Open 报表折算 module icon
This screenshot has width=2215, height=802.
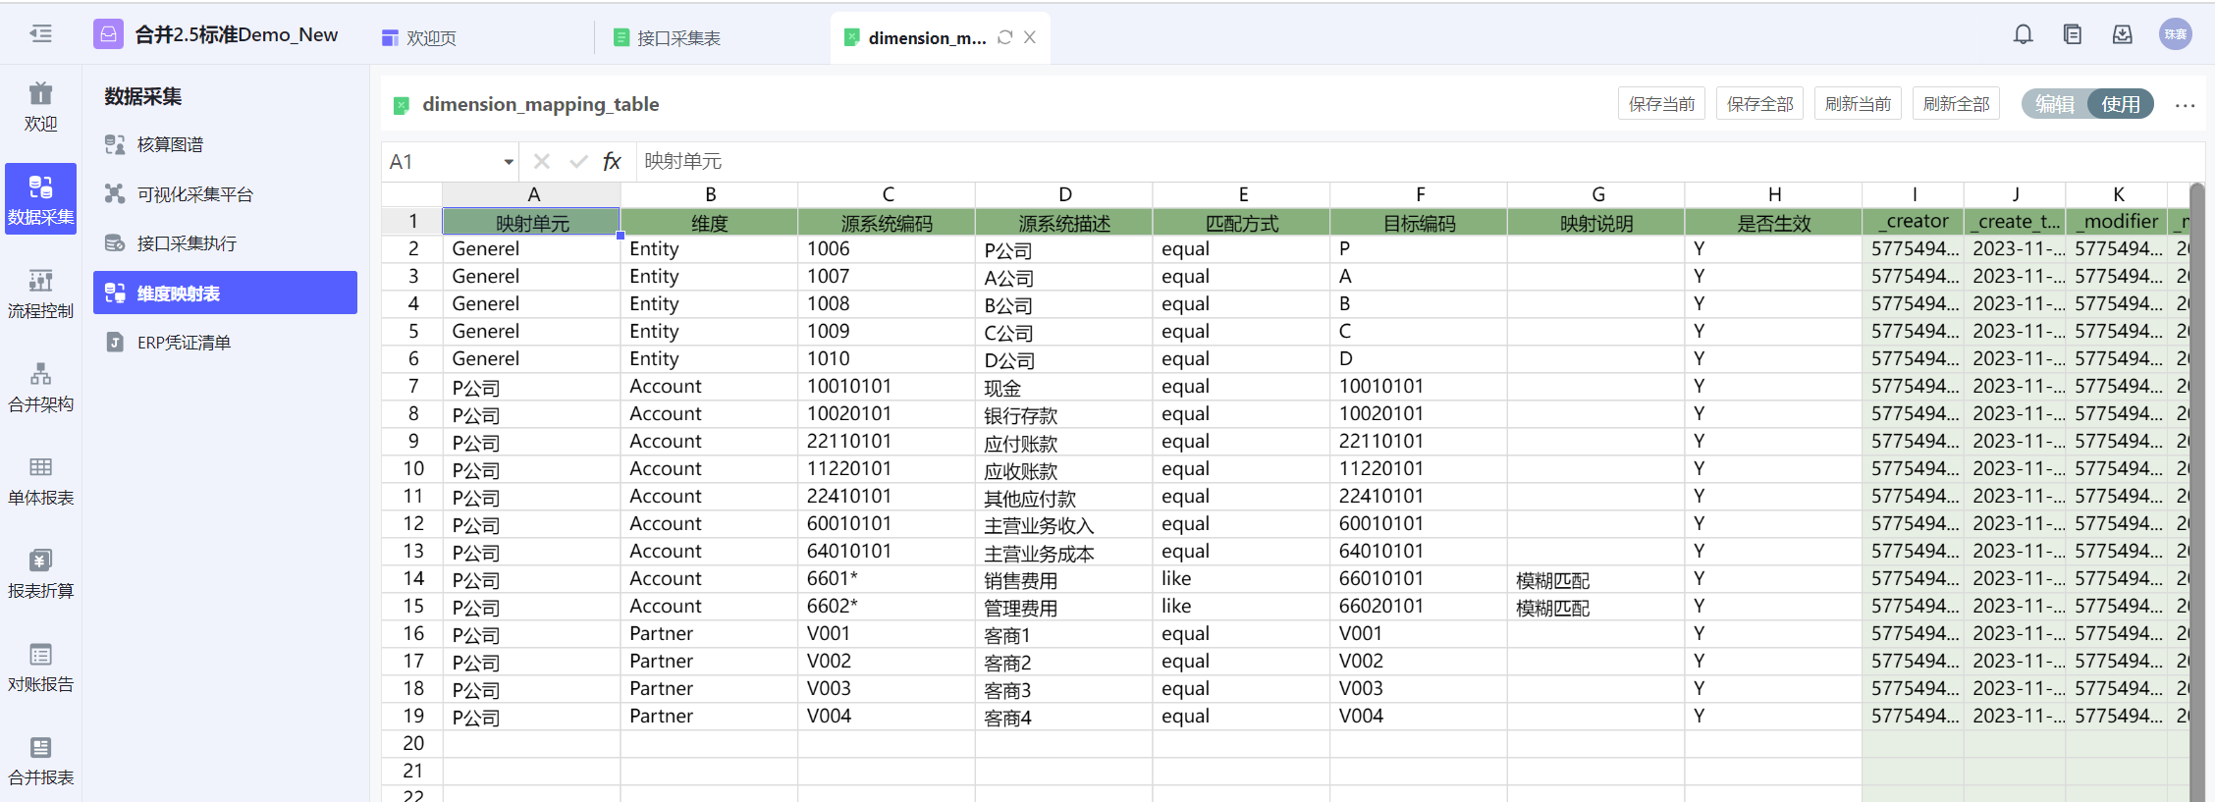pos(40,573)
